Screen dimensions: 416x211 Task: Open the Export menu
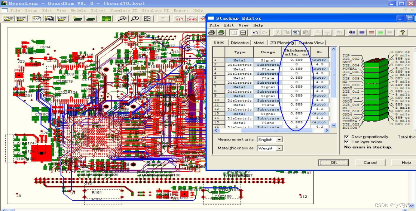point(181,11)
